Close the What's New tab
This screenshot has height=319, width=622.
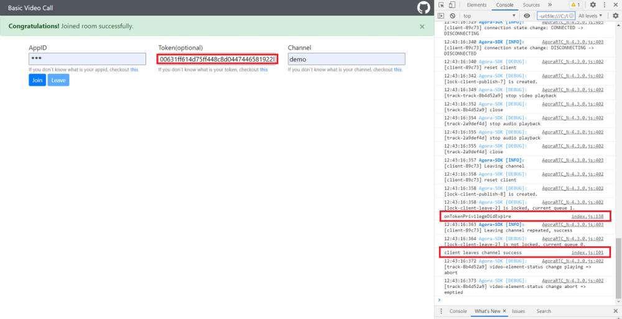click(504, 311)
